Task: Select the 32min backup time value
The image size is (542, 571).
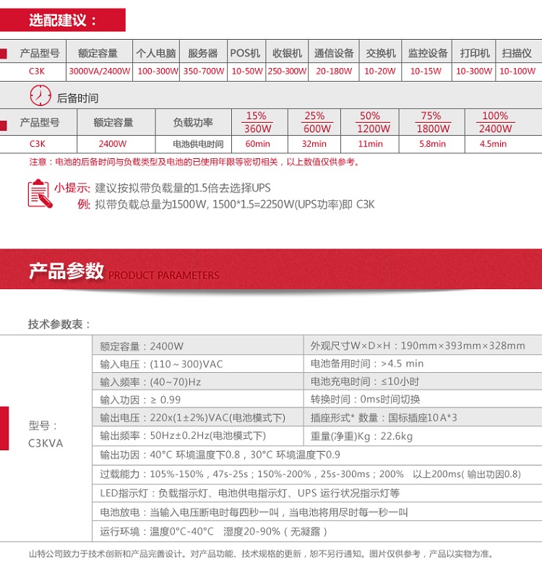Action: point(314,144)
